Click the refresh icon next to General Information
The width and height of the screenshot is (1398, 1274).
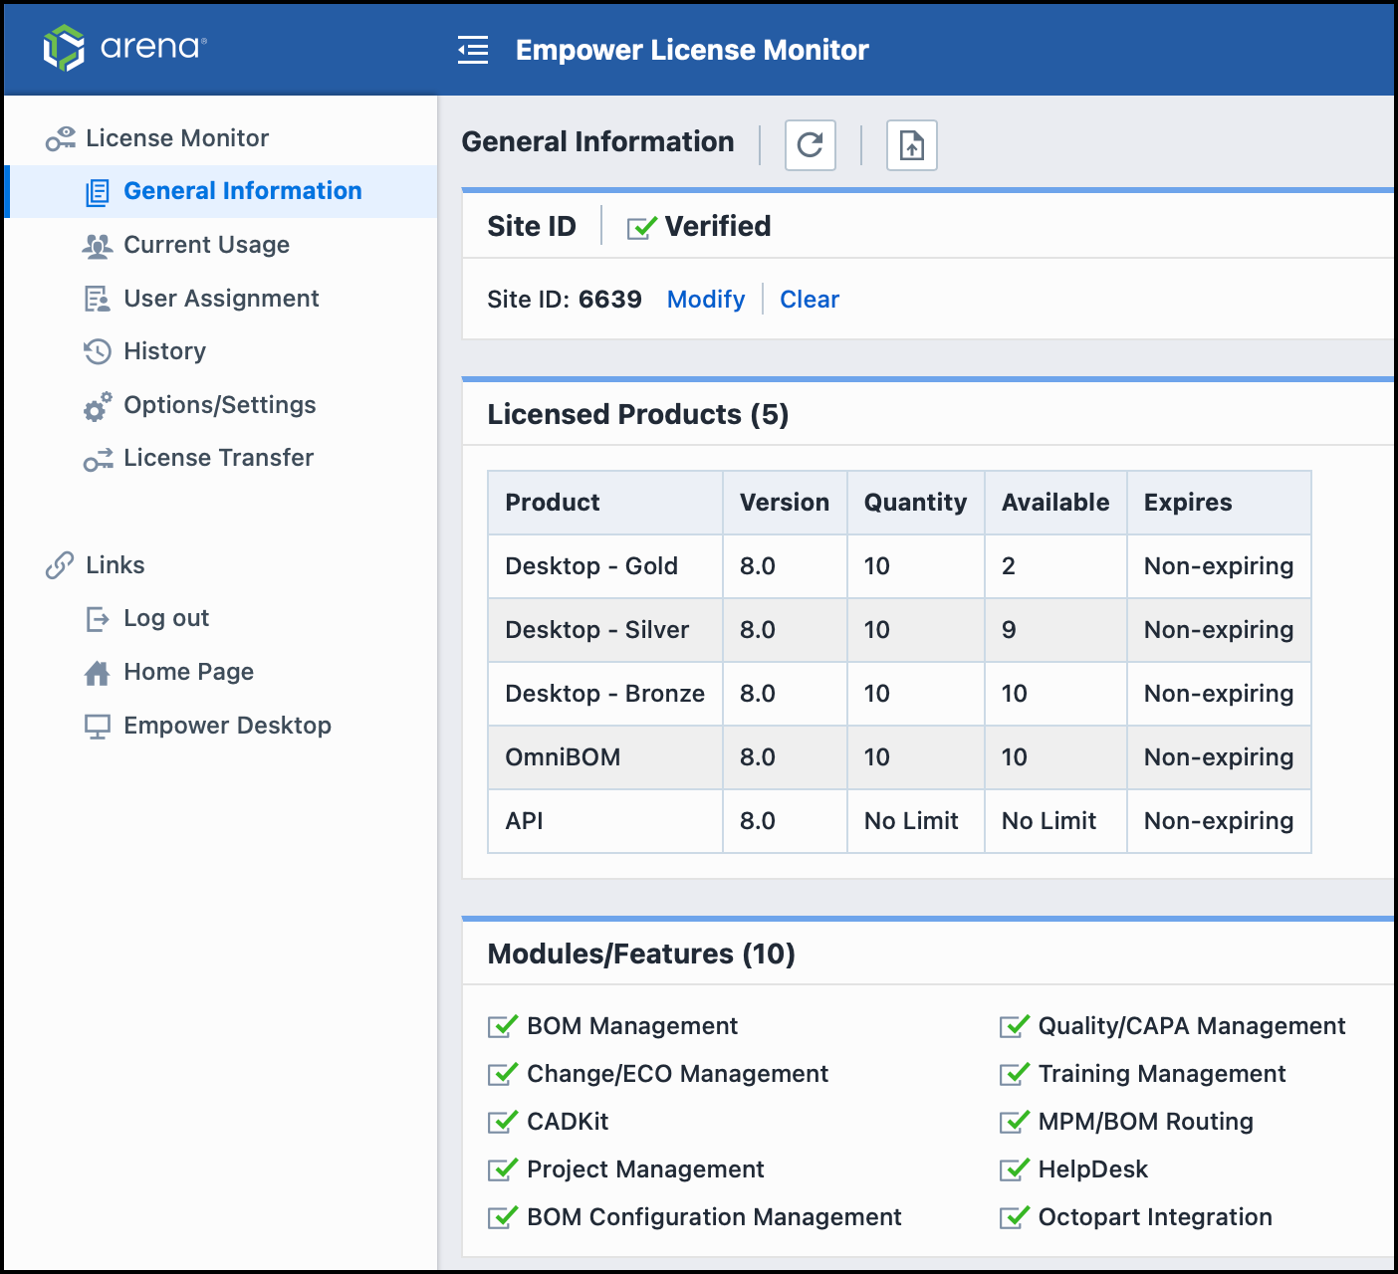[811, 145]
